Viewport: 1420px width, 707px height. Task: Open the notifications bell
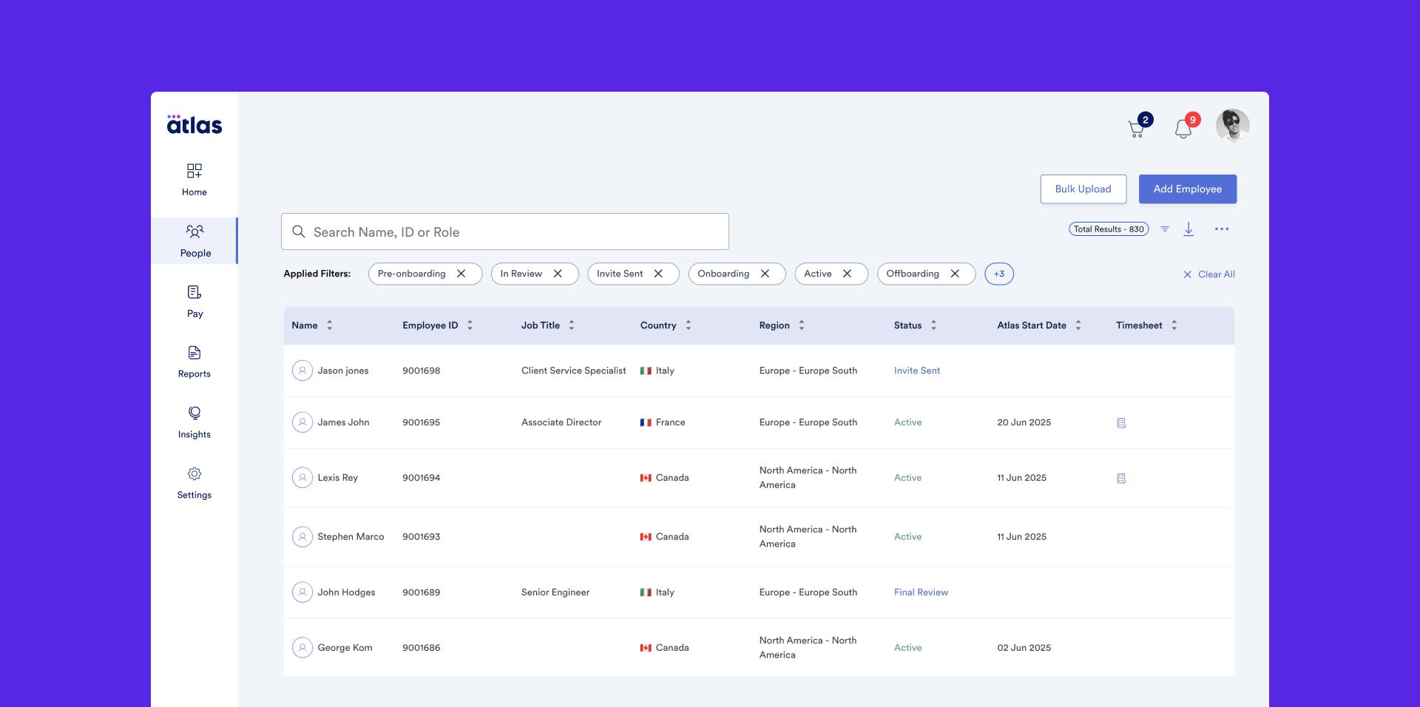coord(1183,129)
